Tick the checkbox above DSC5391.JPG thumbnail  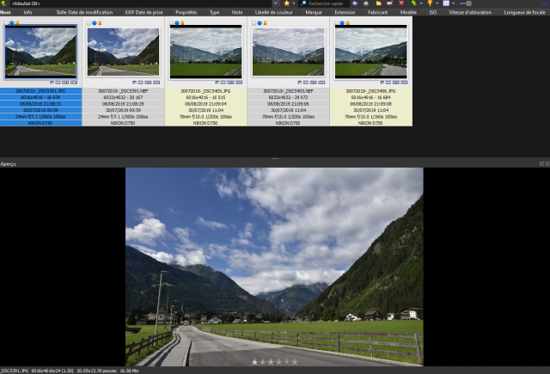tap(6, 23)
